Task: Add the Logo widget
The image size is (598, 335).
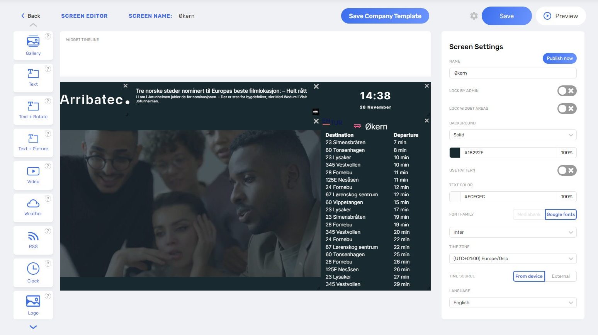Action: click(x=33, y=305)
